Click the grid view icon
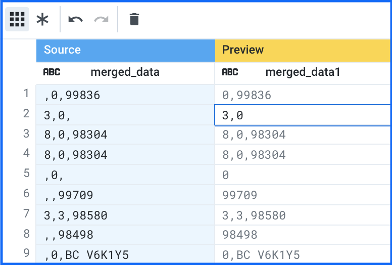Image resolution: width=392 pixels, height=265 pixels. click(17, 20)
